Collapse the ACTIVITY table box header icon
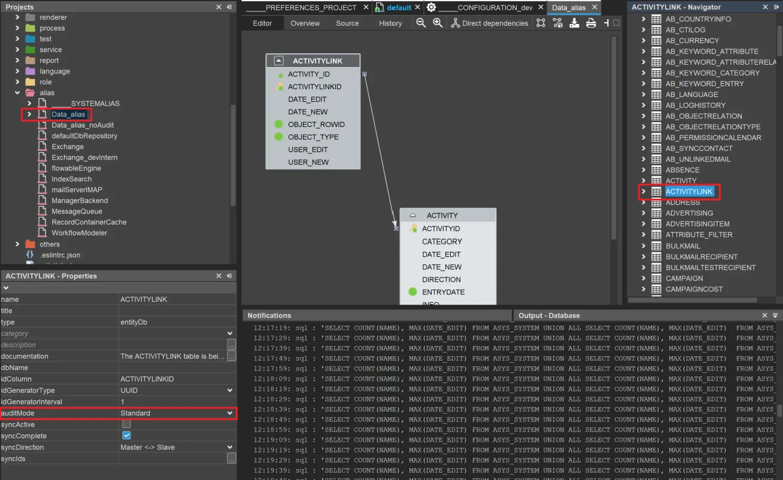The height and width of the screenshot is (480, 783). (412, 215)
